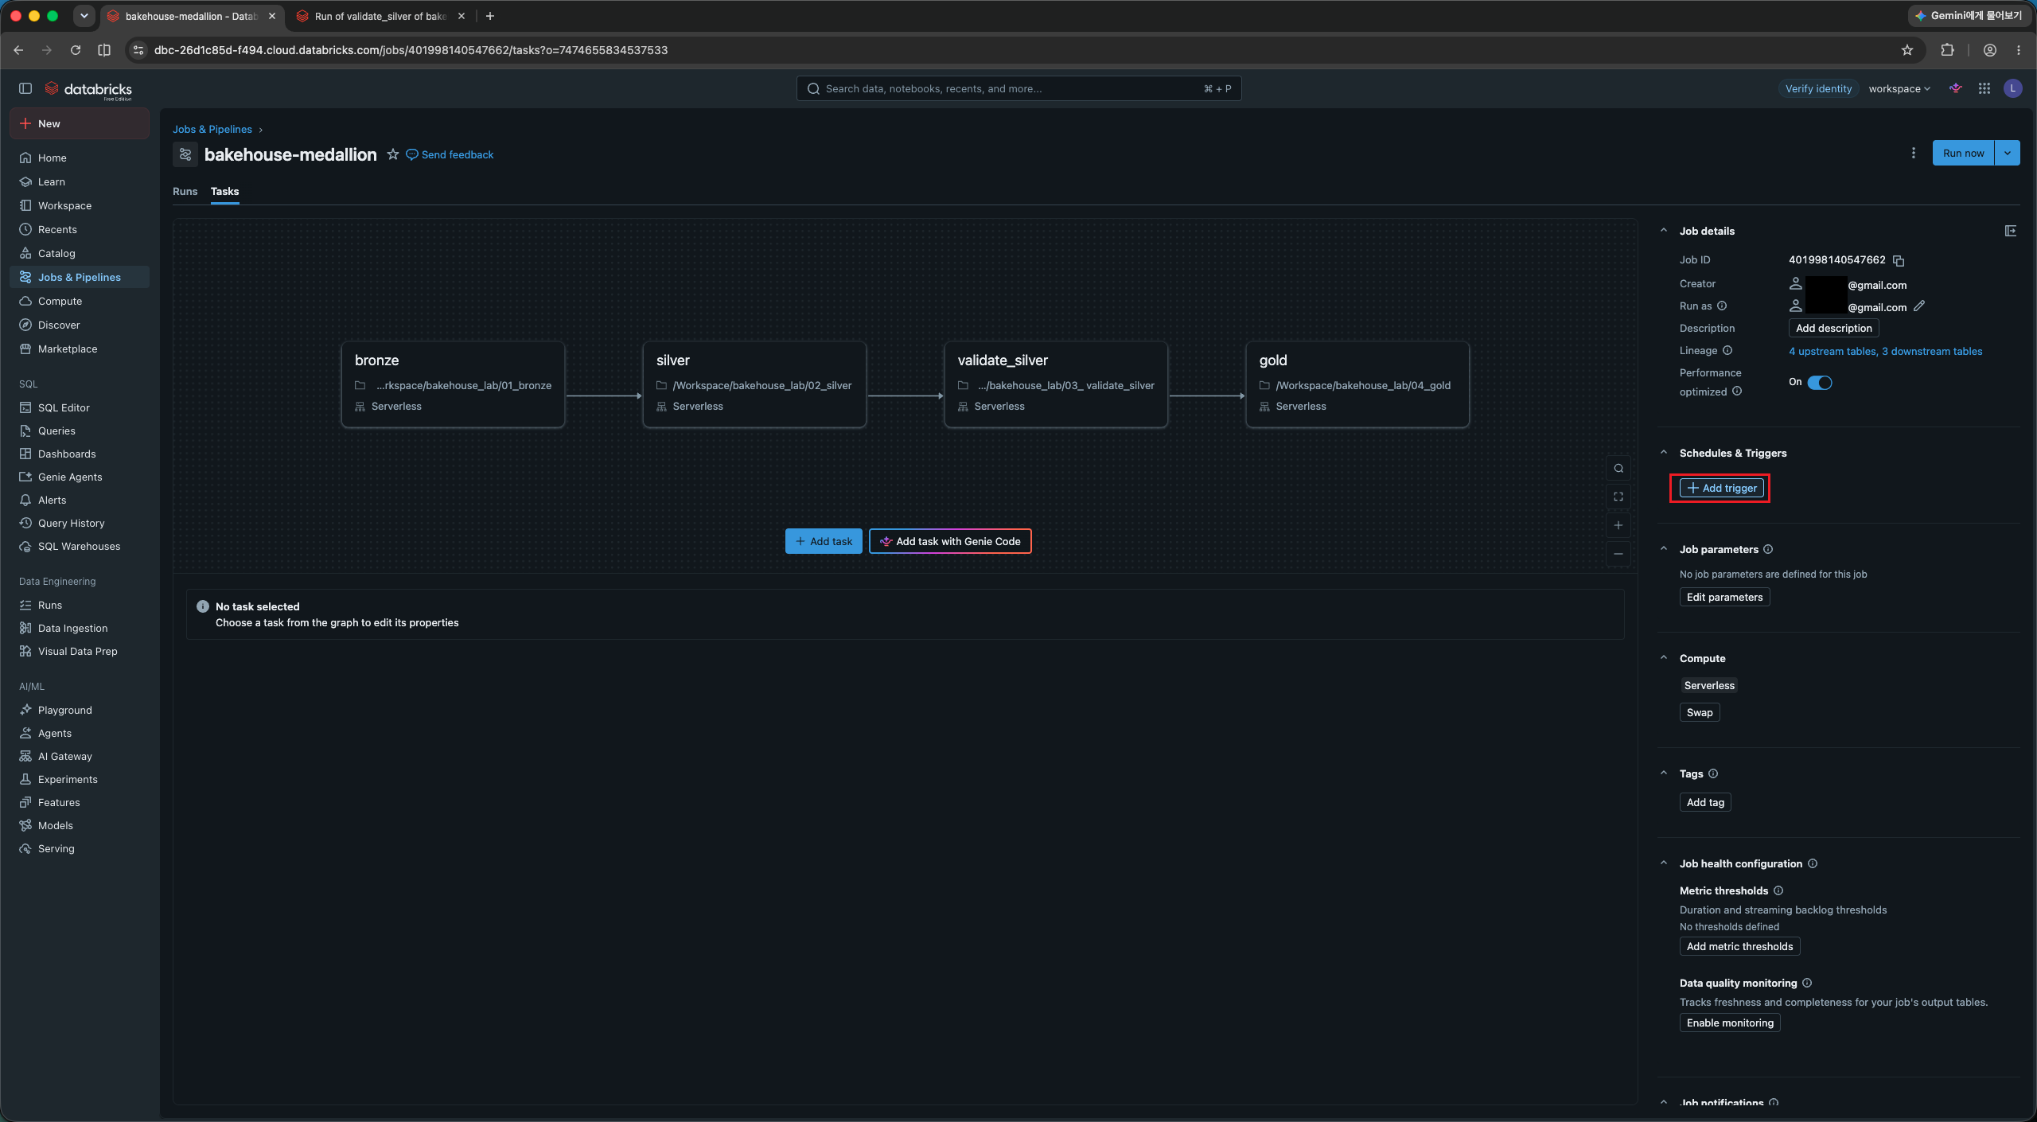This screenshot has width=2037, height=1122.
Task: Select the gold task node
Action: pos(1357,384)
